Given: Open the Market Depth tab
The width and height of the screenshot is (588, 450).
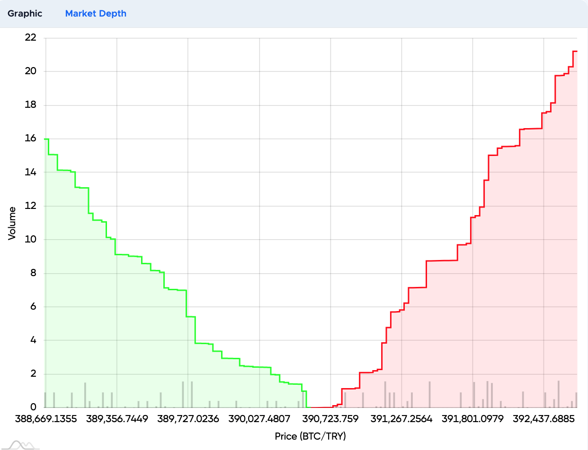Looking at the screenshot, I should [x=96, y=14].
